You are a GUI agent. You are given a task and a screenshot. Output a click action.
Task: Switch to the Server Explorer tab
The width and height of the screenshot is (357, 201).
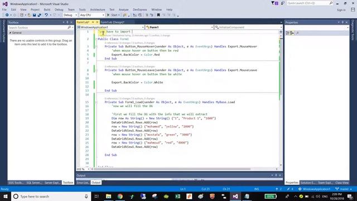tap(52, 183)
